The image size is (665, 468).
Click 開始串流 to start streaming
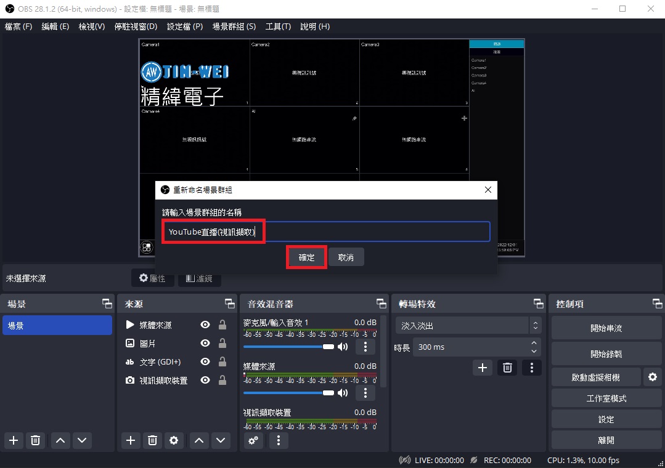[606, 328]
